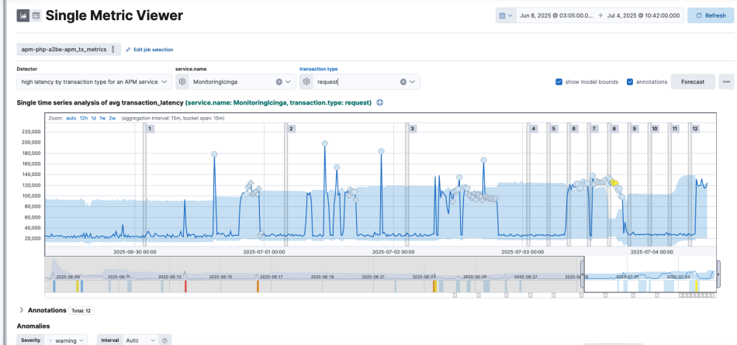
Task: Click Edit job selection link
Action: tap(150, 50)
